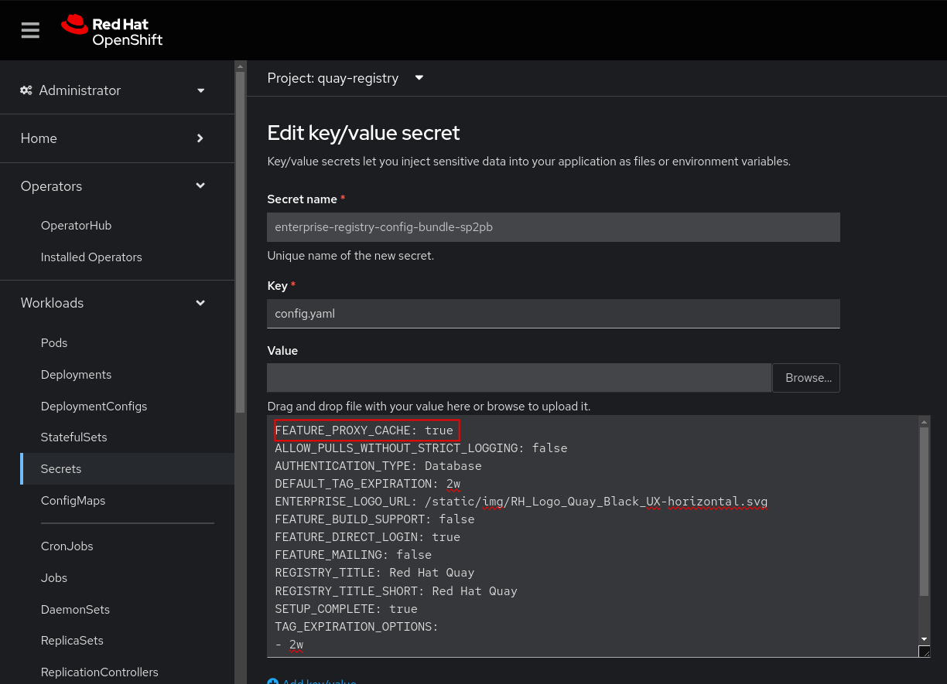Select ConfigMaps in the sidebar
Viewport: 947px width, 684px height.
pos(73,501)
